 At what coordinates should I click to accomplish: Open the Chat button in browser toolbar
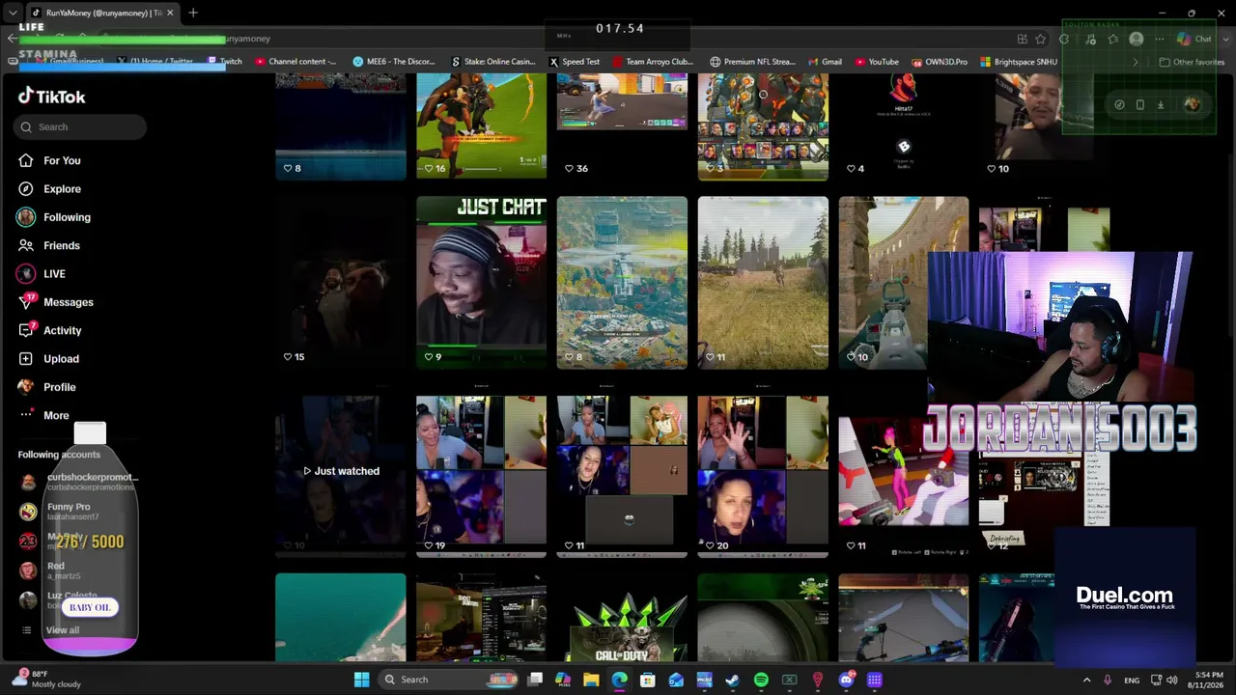pyautogui.click(x=1195, y=39)
